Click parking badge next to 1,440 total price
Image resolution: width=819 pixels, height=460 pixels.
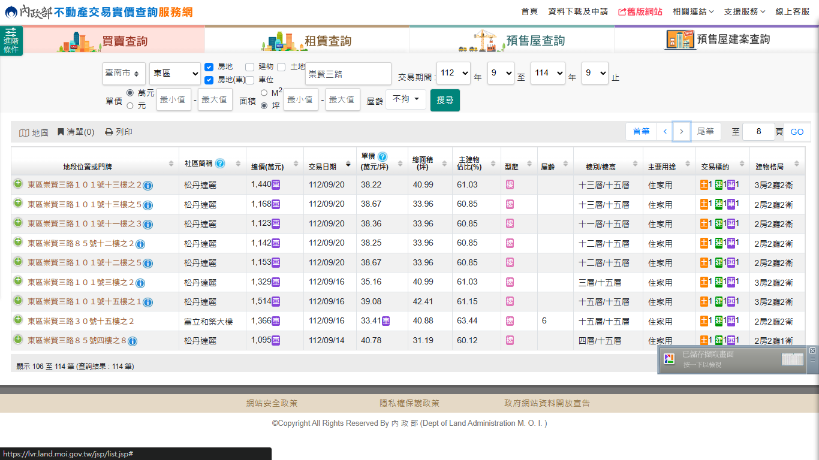coord(276,184)
